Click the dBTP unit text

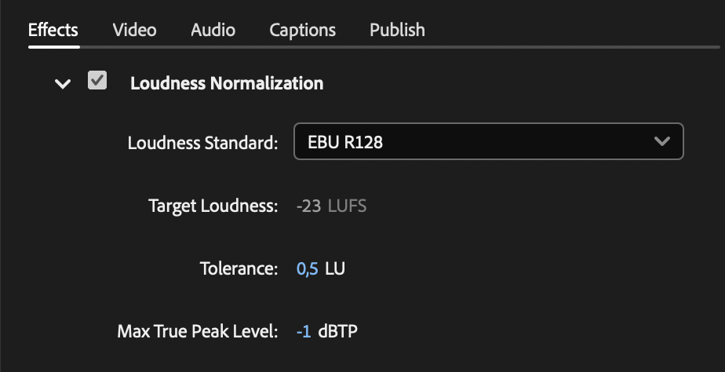tap(338, 331)
